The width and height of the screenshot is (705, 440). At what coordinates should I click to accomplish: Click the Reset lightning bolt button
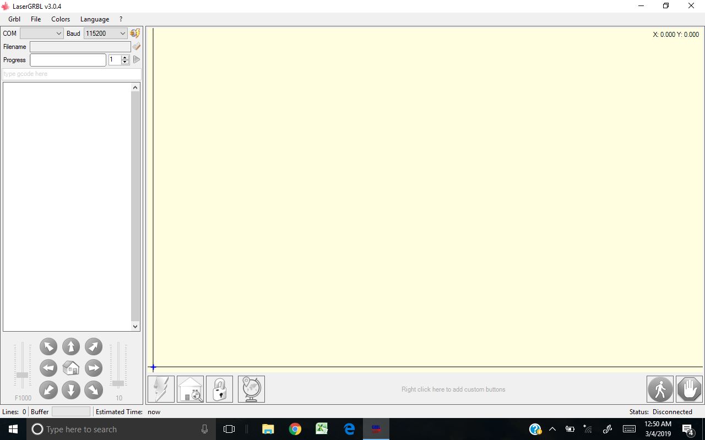tap(161, 389)
